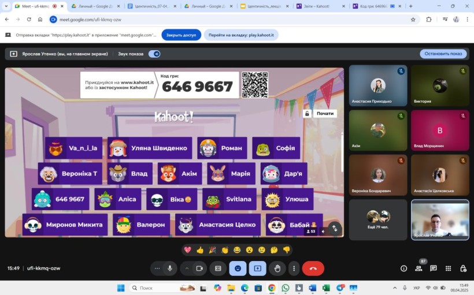Viewport: 474px width, 295px height.
Task: Click the Kahoot lobby vertical scrollbar
Action: [x=342, y=152]
